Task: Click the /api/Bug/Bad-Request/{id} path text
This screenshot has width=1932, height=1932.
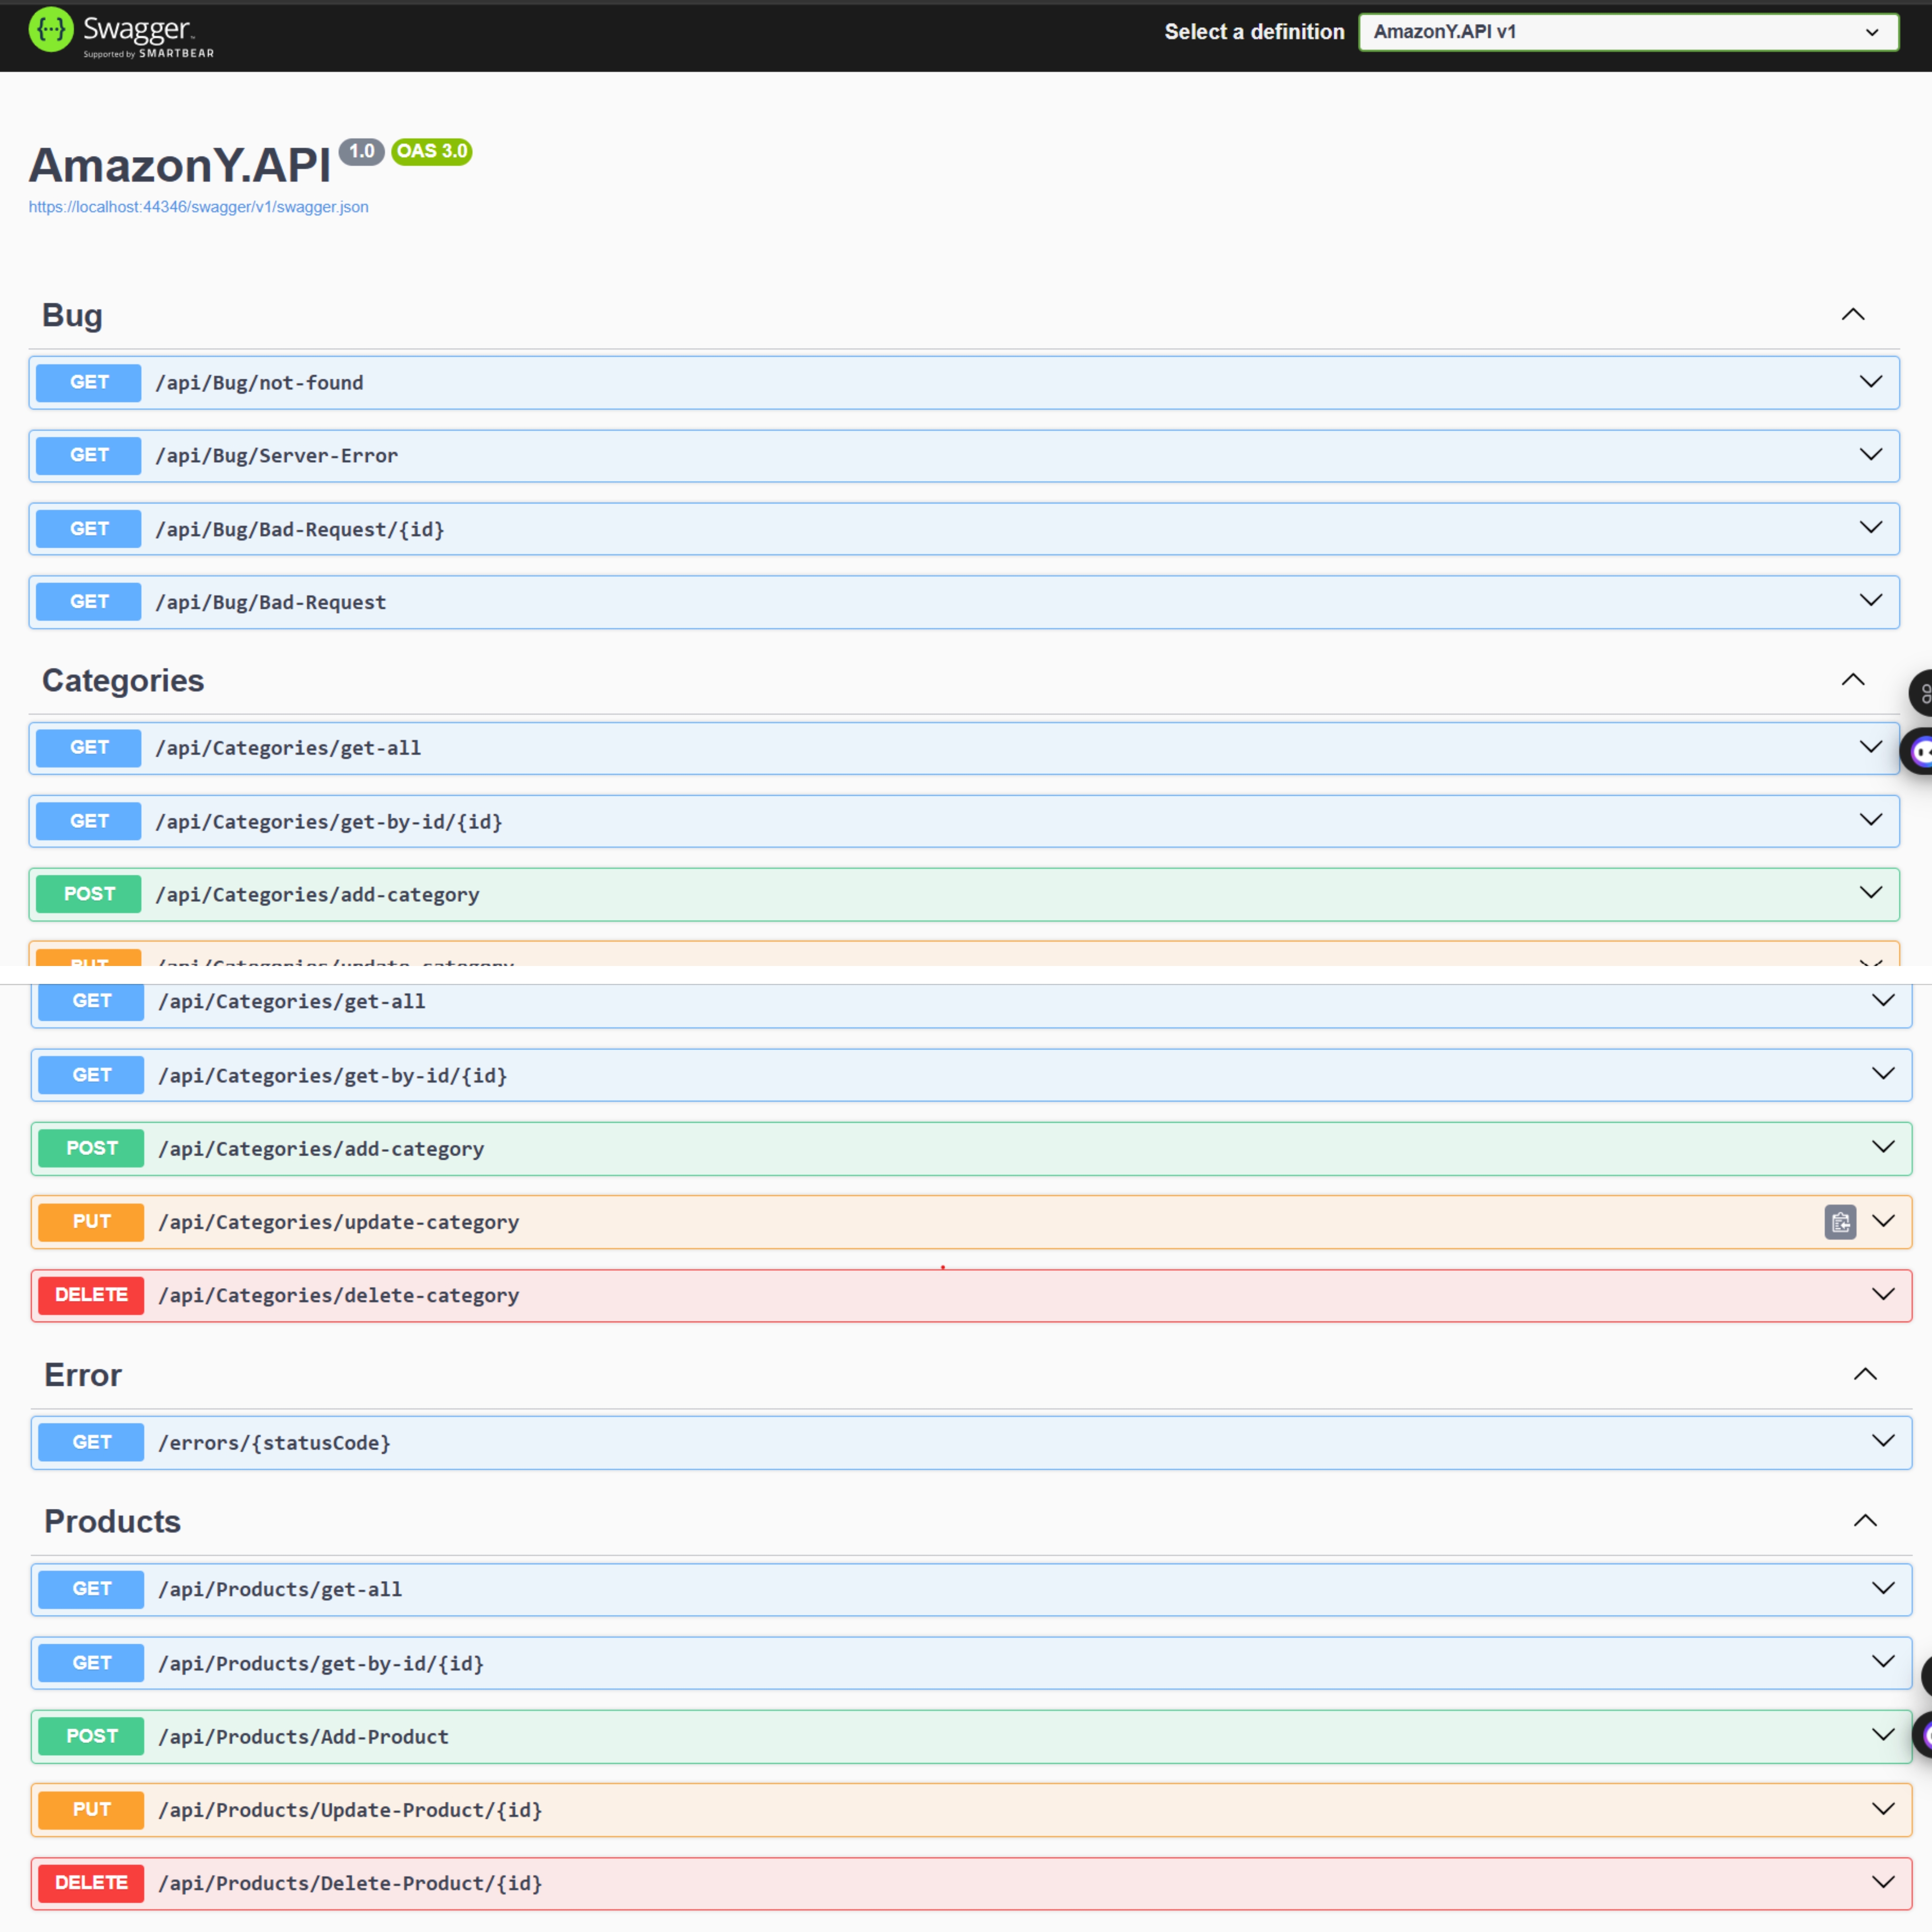Action: pyautogui.click(x=300, y=529)
